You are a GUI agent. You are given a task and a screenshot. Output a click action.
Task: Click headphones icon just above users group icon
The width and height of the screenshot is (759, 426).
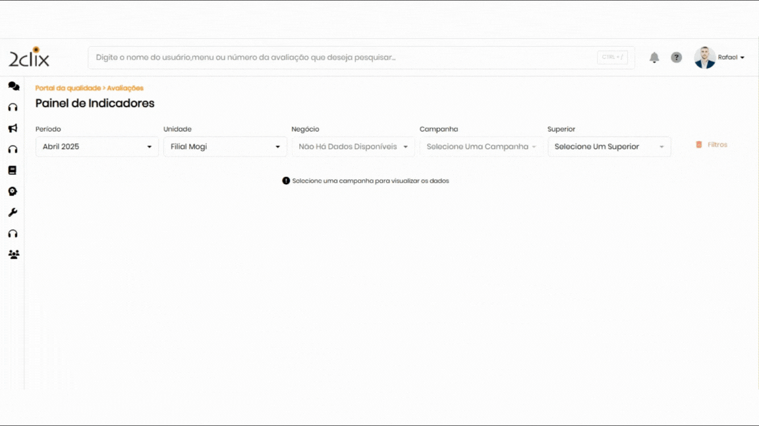coord(13,233)
